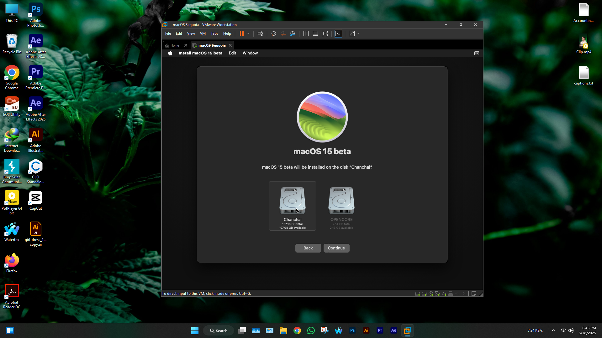Enter full screen mode icon
Image resolution: width=602 pixels, height=338 pixels.
click(x=325, y=33)
